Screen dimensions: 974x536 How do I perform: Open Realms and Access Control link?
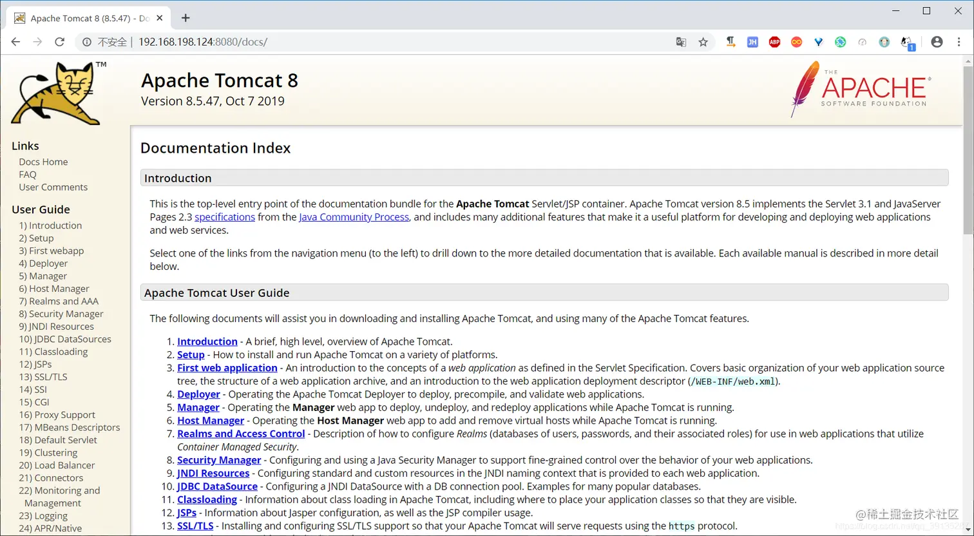(x=241, y=434)
